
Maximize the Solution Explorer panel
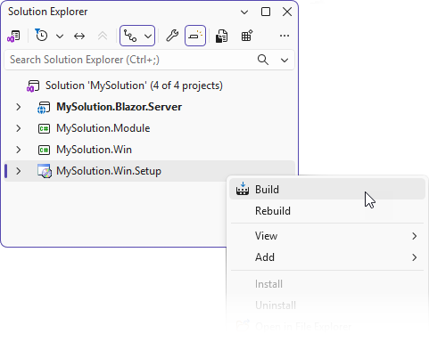(x=266, y=12)
